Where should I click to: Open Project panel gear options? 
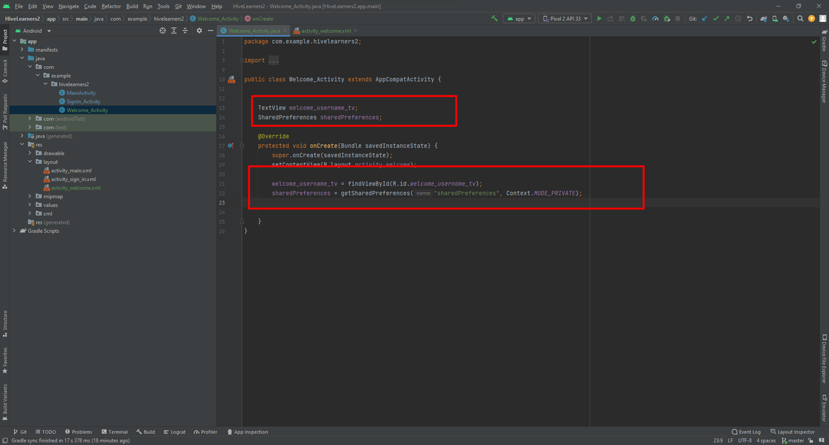click(x=199, y=30)
